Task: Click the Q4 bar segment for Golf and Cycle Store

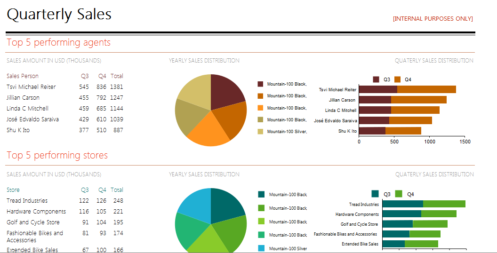Action: [x=430, y=224]
